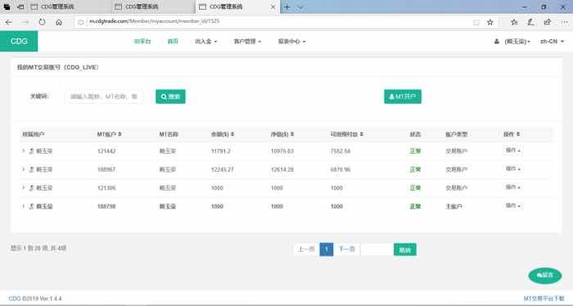The height and width of the screenshot is (306, 573).
Task: Expand the row with balance 12245.27
Action: pyautogui.click(x=24, y=169)
